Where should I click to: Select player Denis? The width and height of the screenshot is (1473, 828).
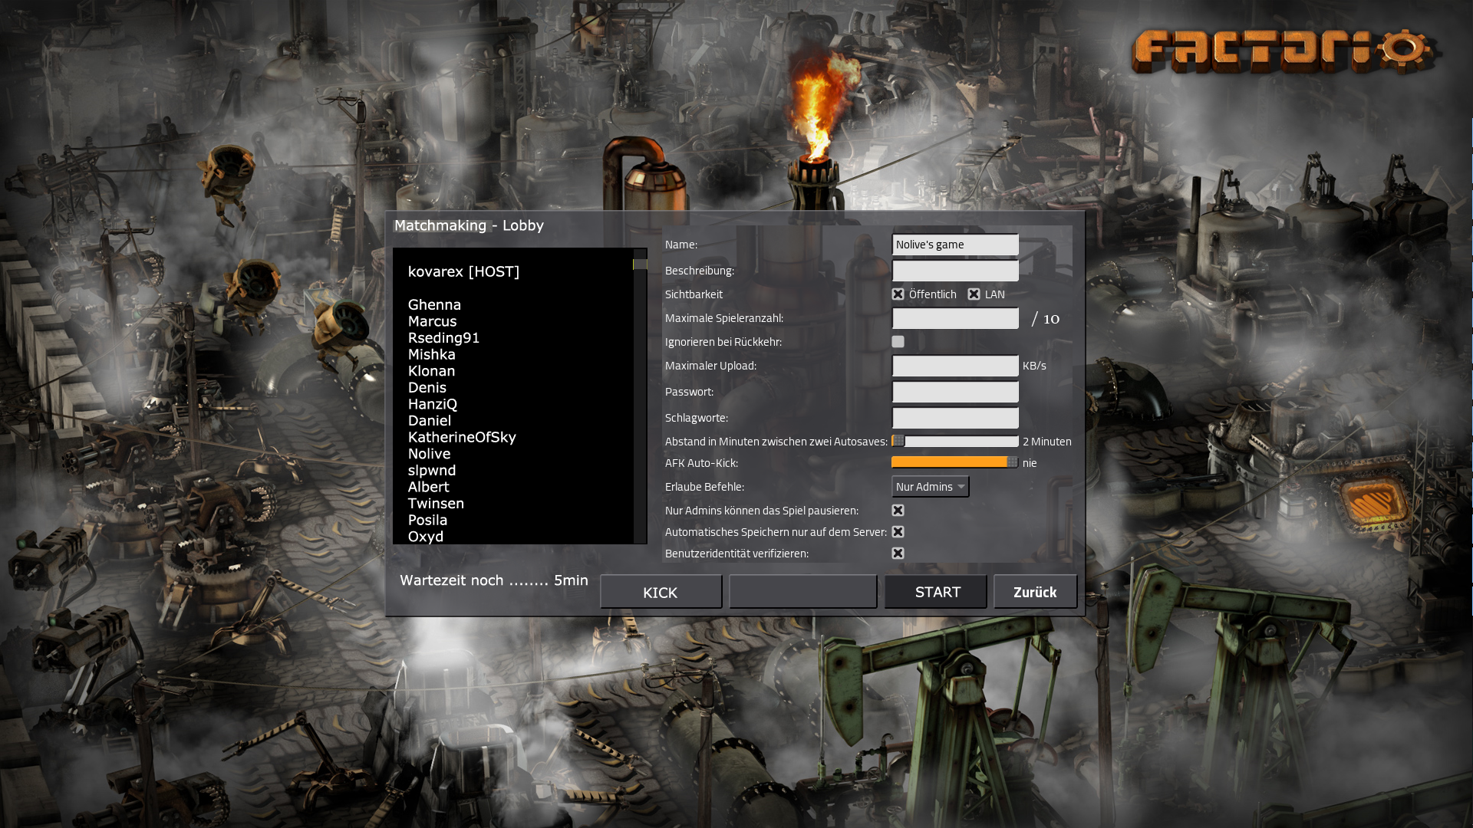point(427,388)
